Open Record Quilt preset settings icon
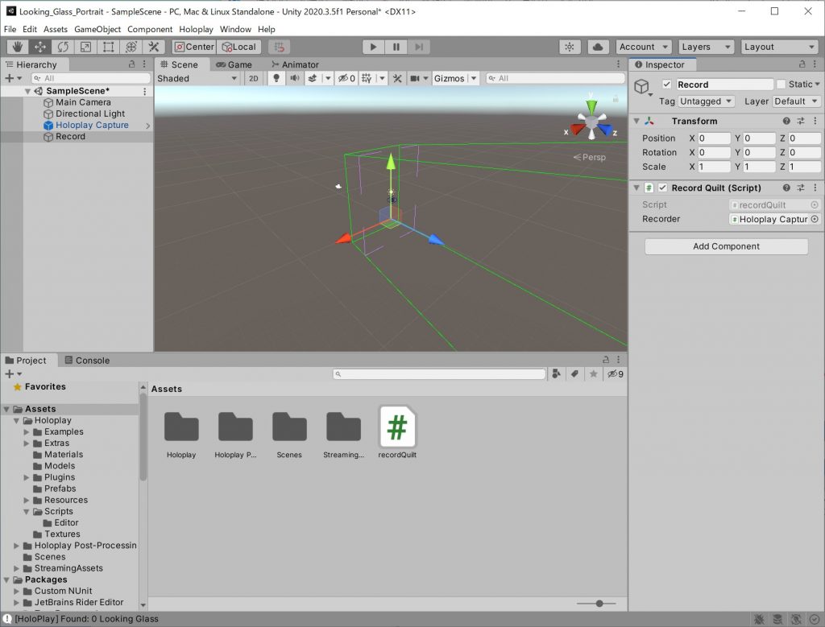 tap(800, 188)
